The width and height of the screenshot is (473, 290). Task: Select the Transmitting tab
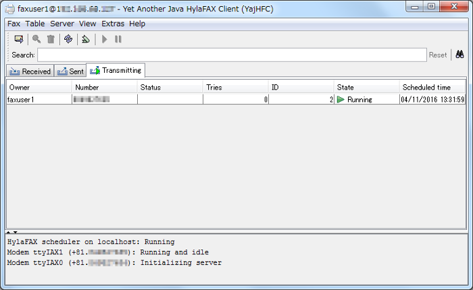click(x=116, y=70)
